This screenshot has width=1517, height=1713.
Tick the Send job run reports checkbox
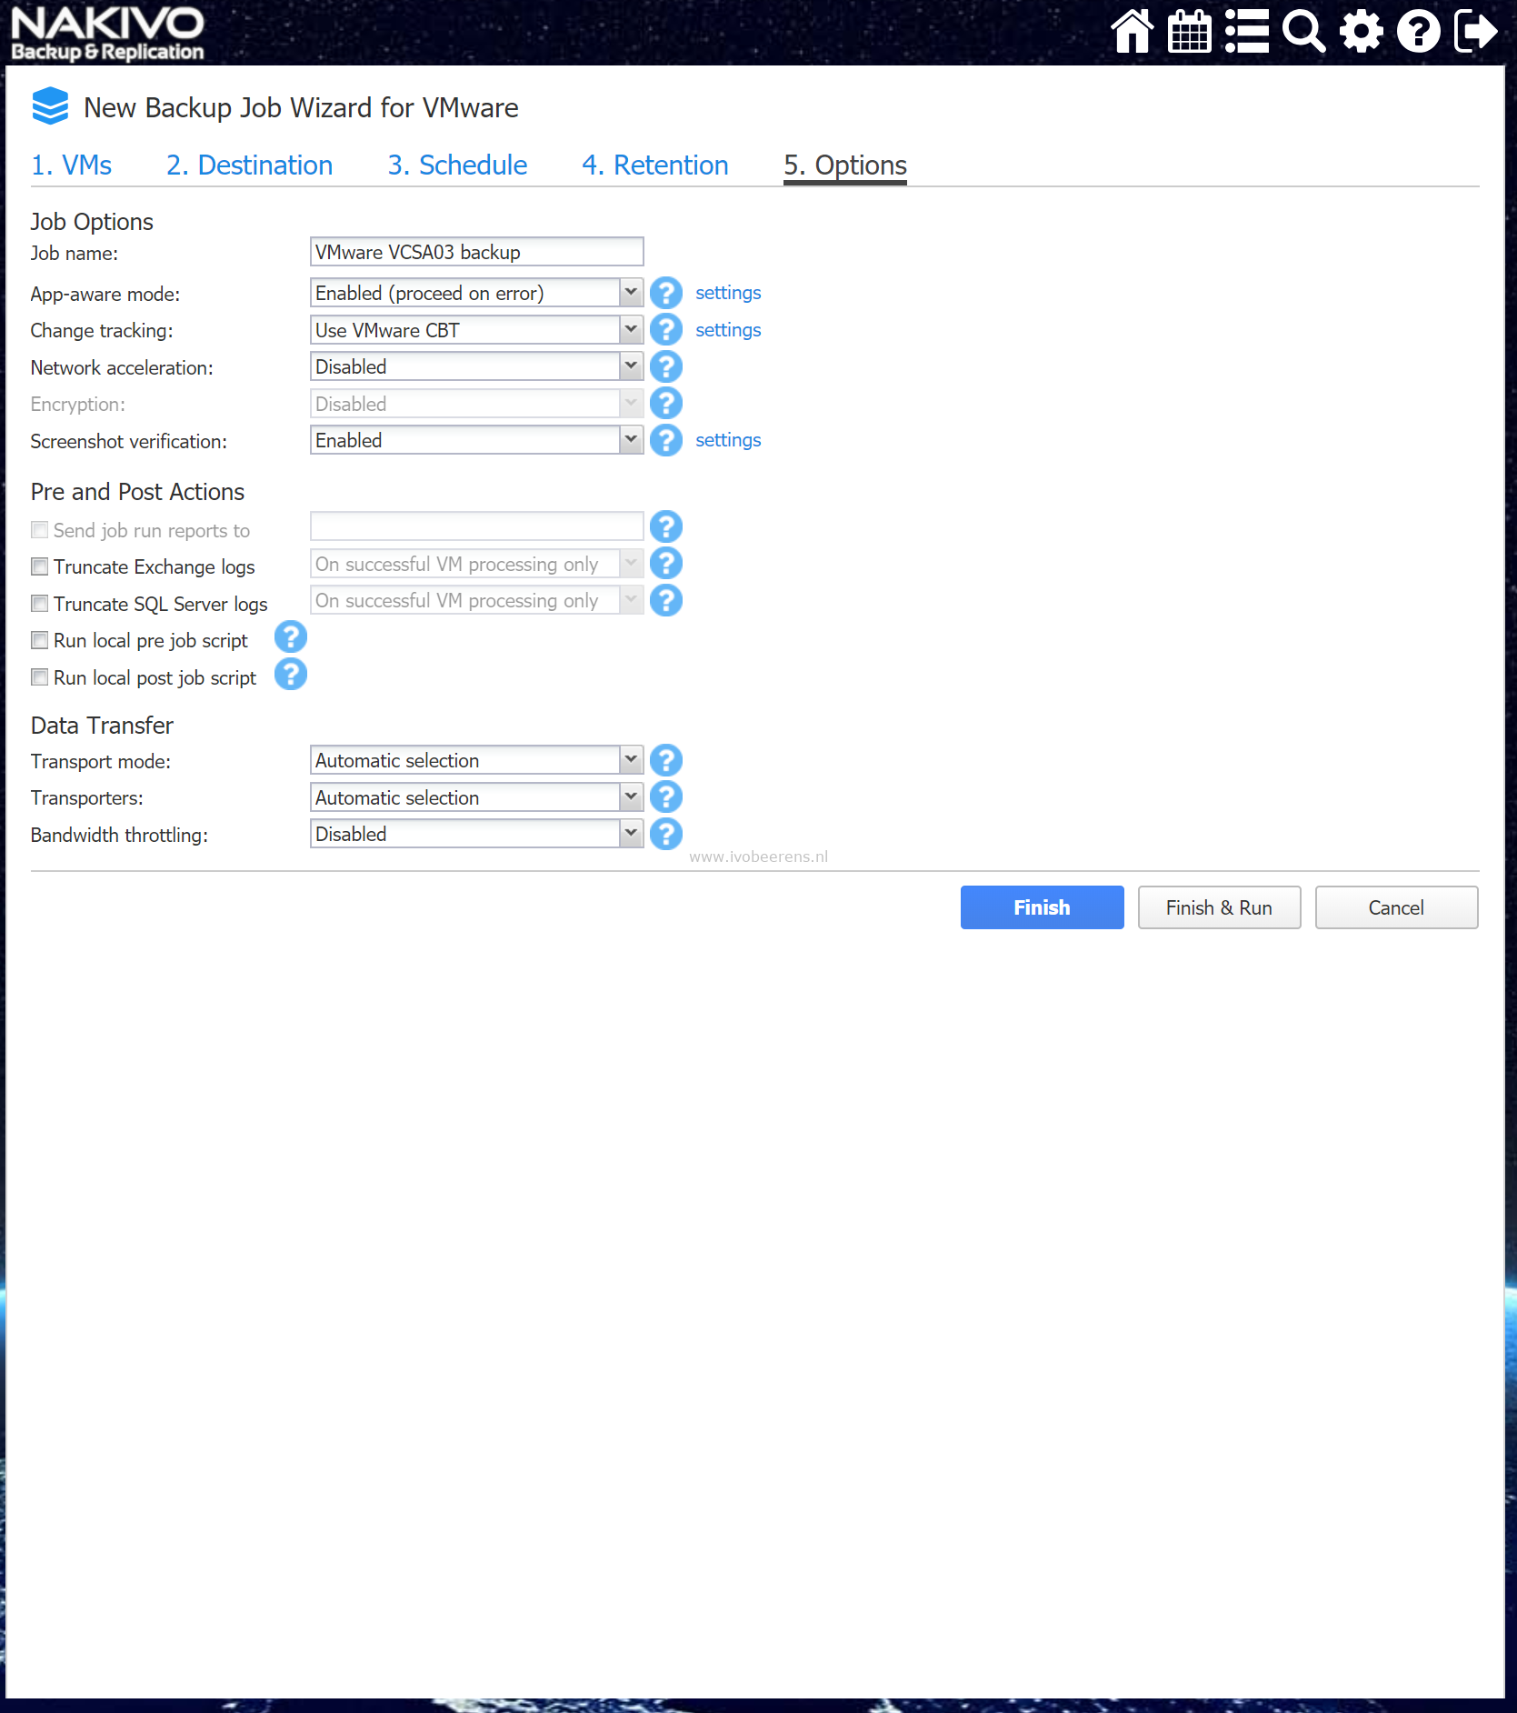point(40,530)
